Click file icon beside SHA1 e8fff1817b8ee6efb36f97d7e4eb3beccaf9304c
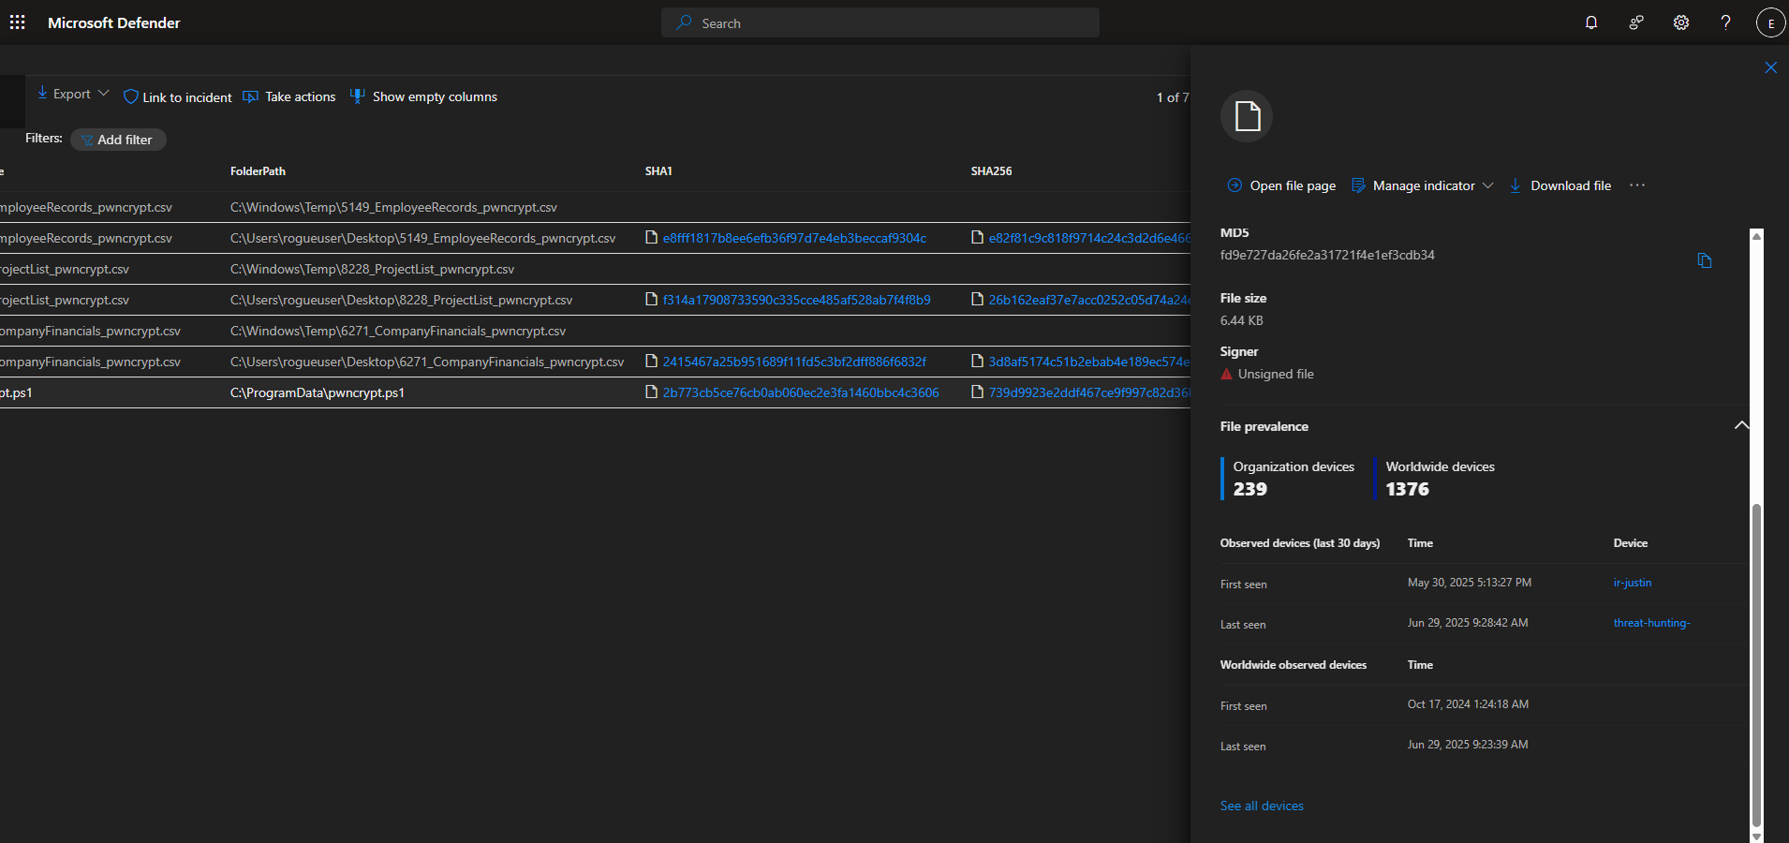The image size is (1789, 843). [651, 238]
